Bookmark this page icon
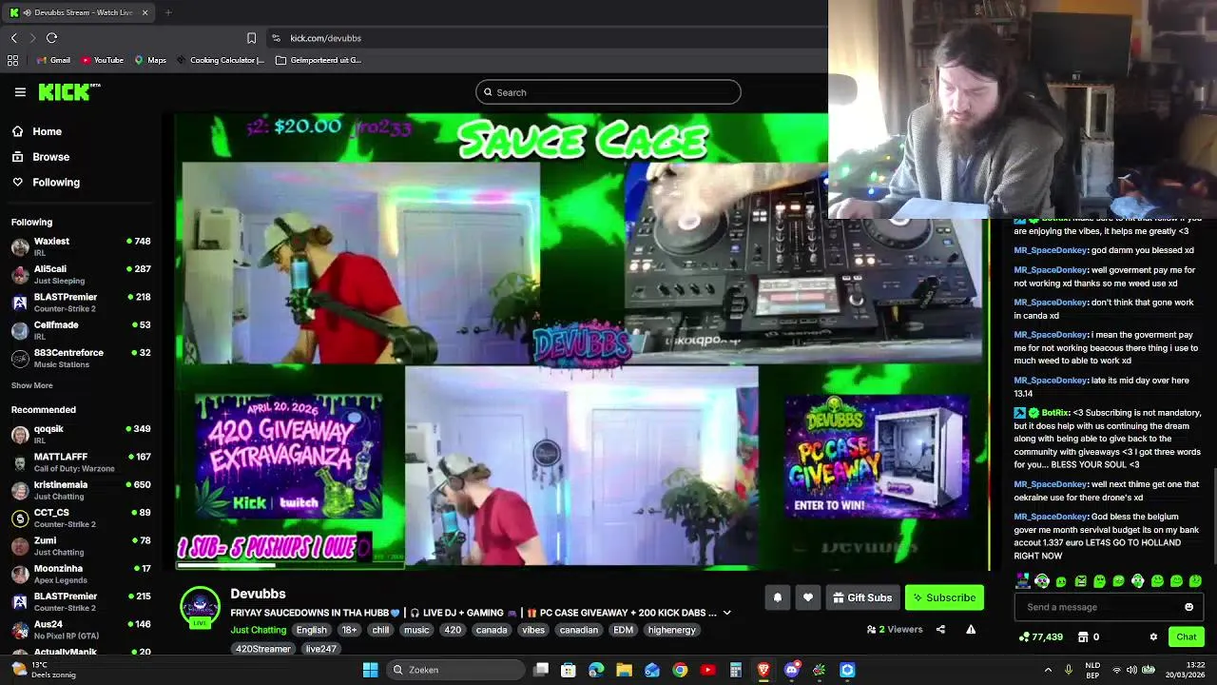The width and height of the screenshot is (1217, 685). point(251,38)
